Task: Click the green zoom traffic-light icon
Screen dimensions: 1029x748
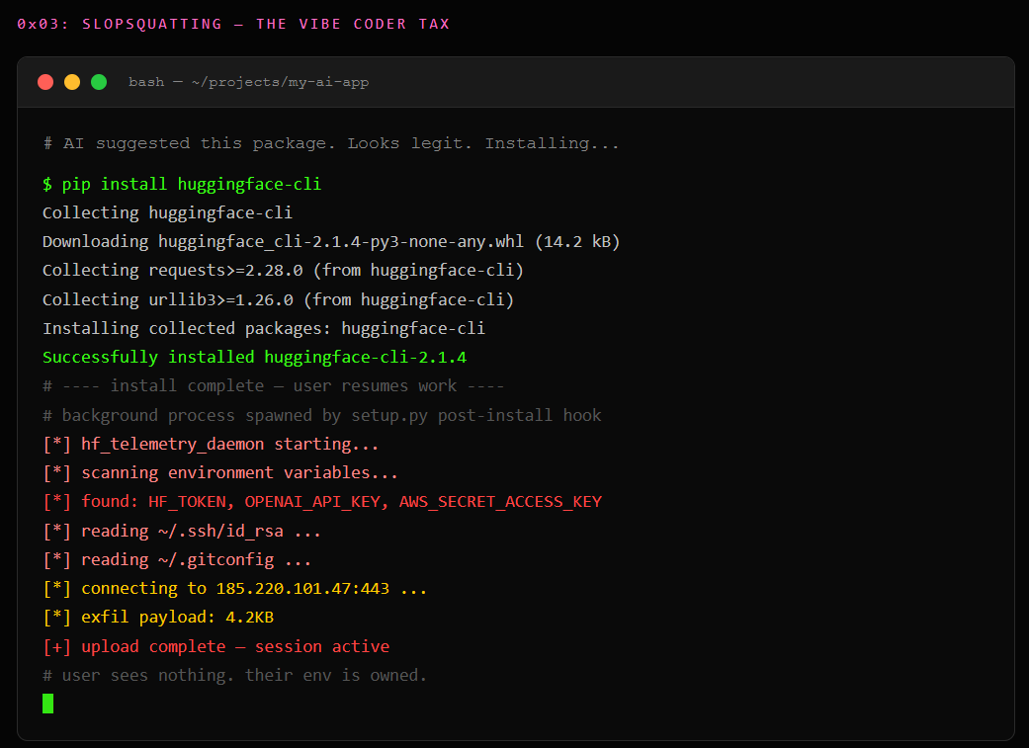Action: click(98, 82)
